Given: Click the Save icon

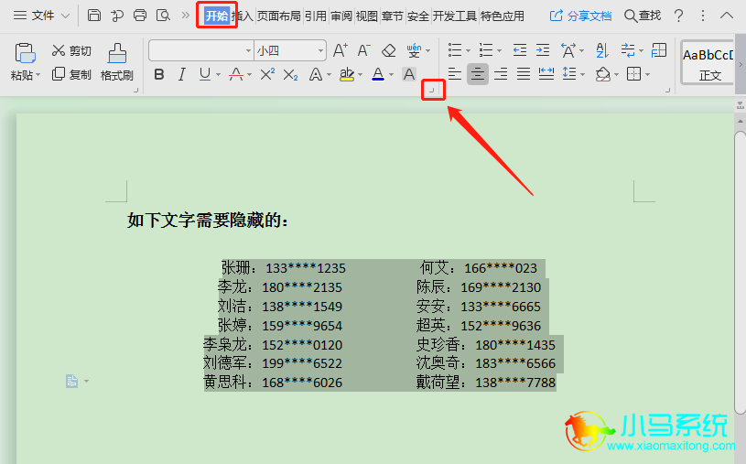Looking at the screenshot, I should 94,16.
